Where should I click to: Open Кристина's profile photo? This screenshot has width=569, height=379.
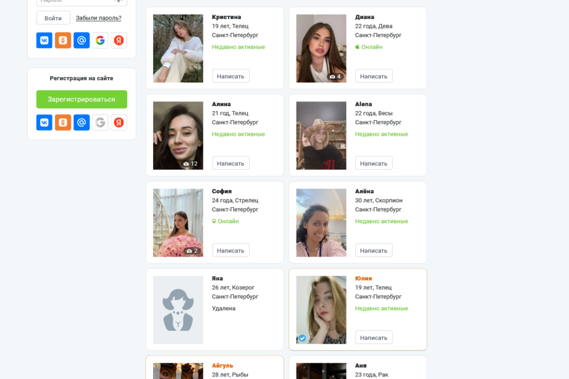tap(178, 49)
